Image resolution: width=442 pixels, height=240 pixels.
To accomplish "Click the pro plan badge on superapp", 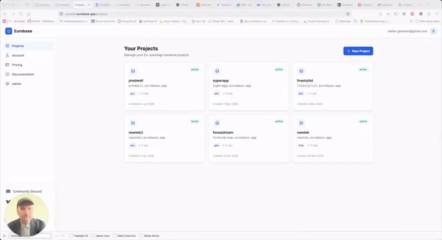I will (x=217, y=94).
